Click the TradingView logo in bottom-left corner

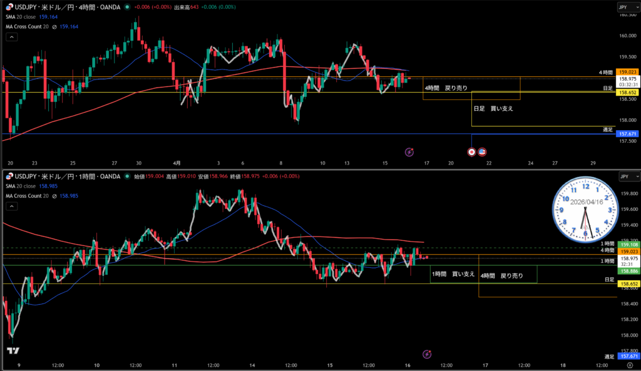point(11,351)
